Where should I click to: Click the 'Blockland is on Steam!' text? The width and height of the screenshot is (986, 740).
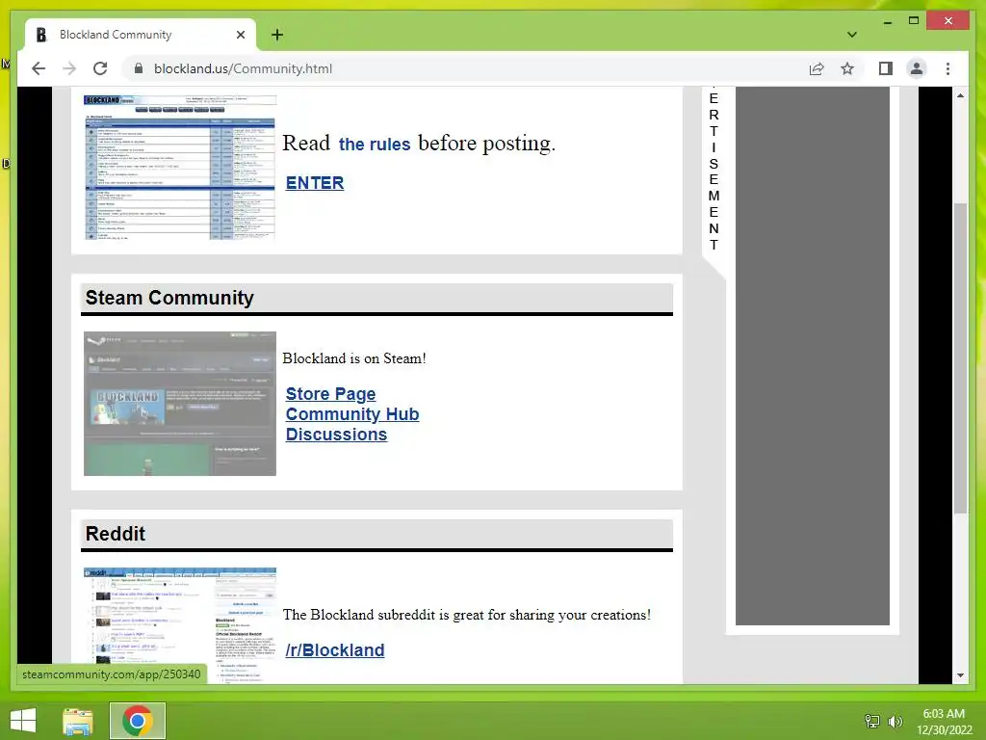click(354, 358)
